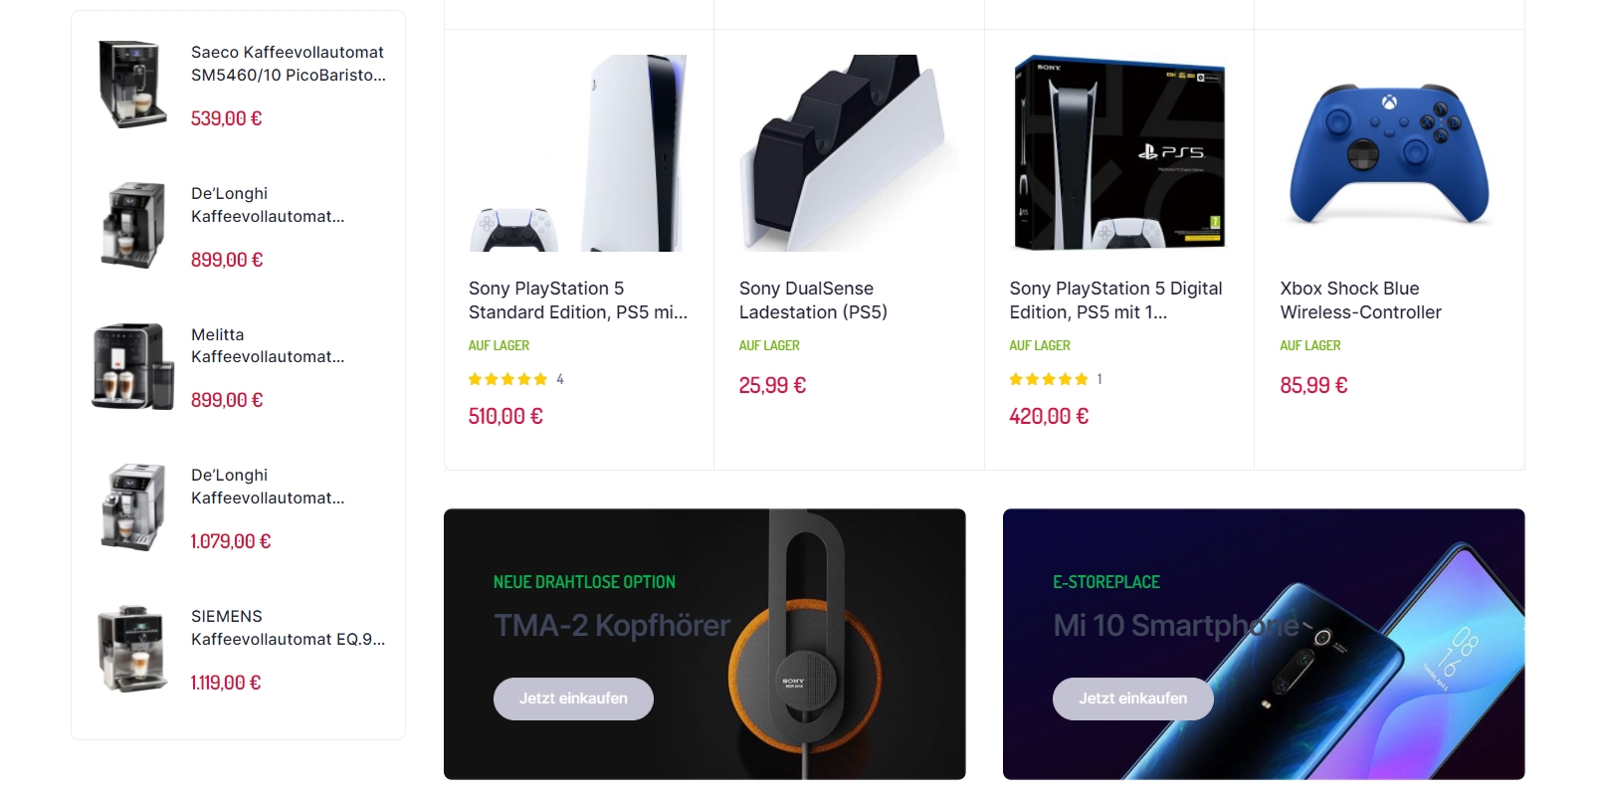Open the SIEMENS Kaffeevollautomat EQ.9 image
1602x797 pixels.
coord(132,649)
